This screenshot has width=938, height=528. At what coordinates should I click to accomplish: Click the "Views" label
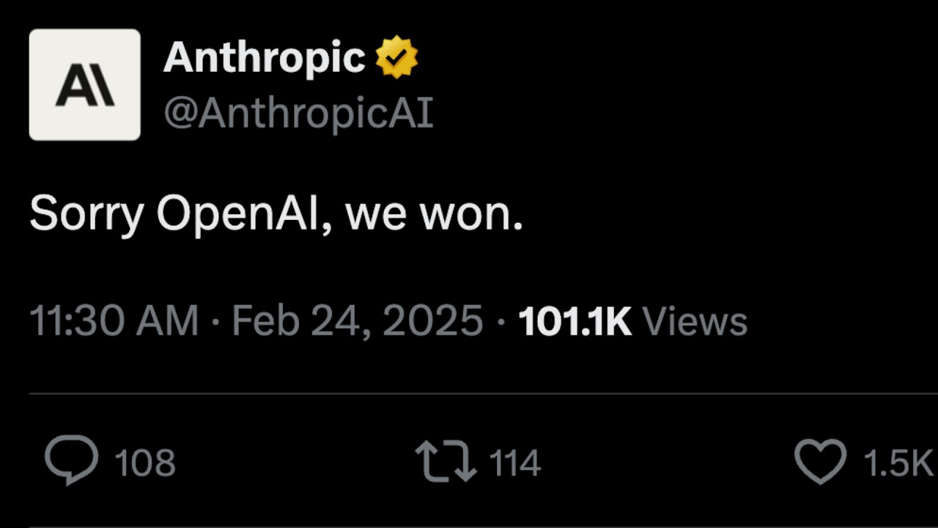click(x=694, y=322)
